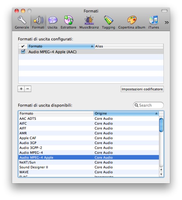Image resolution: width=182 pixels, height=200 pixels.
Task: Open the Generale preferences pane
Action: pyautogui.click(x=22, y=22)
